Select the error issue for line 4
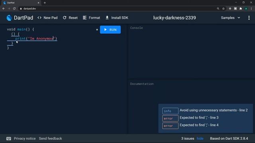The image size is (255, 143). coord(190,126)
